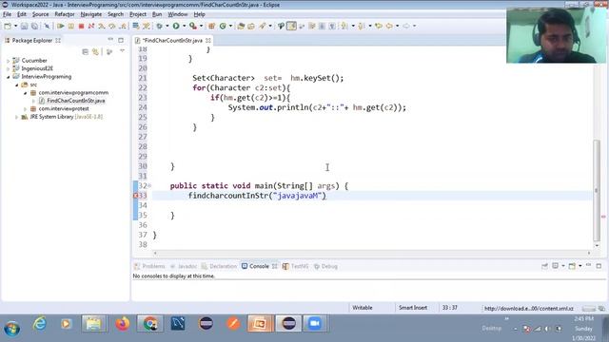Image resolution: width=609 pixels, height=342 pixels.
Task: Open dropdown arrow next to Debug icon
Action: point(167,26)
